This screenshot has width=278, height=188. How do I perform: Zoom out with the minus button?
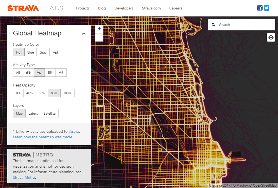[x=99, y=37]
